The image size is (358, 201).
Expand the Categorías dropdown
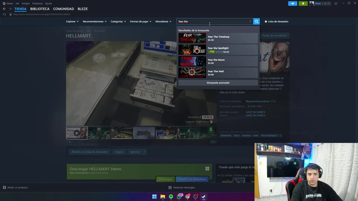(x=118, y=21)
